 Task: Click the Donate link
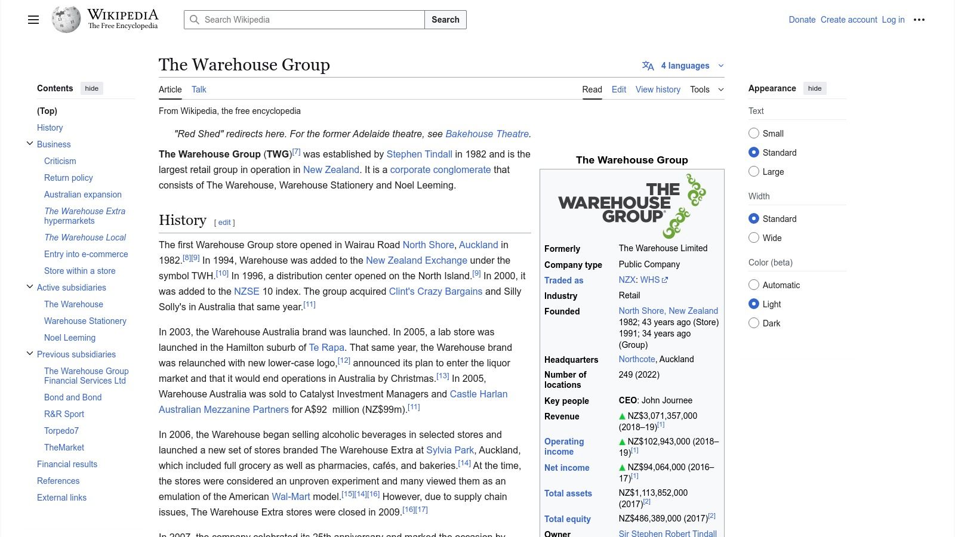(802, 20)
